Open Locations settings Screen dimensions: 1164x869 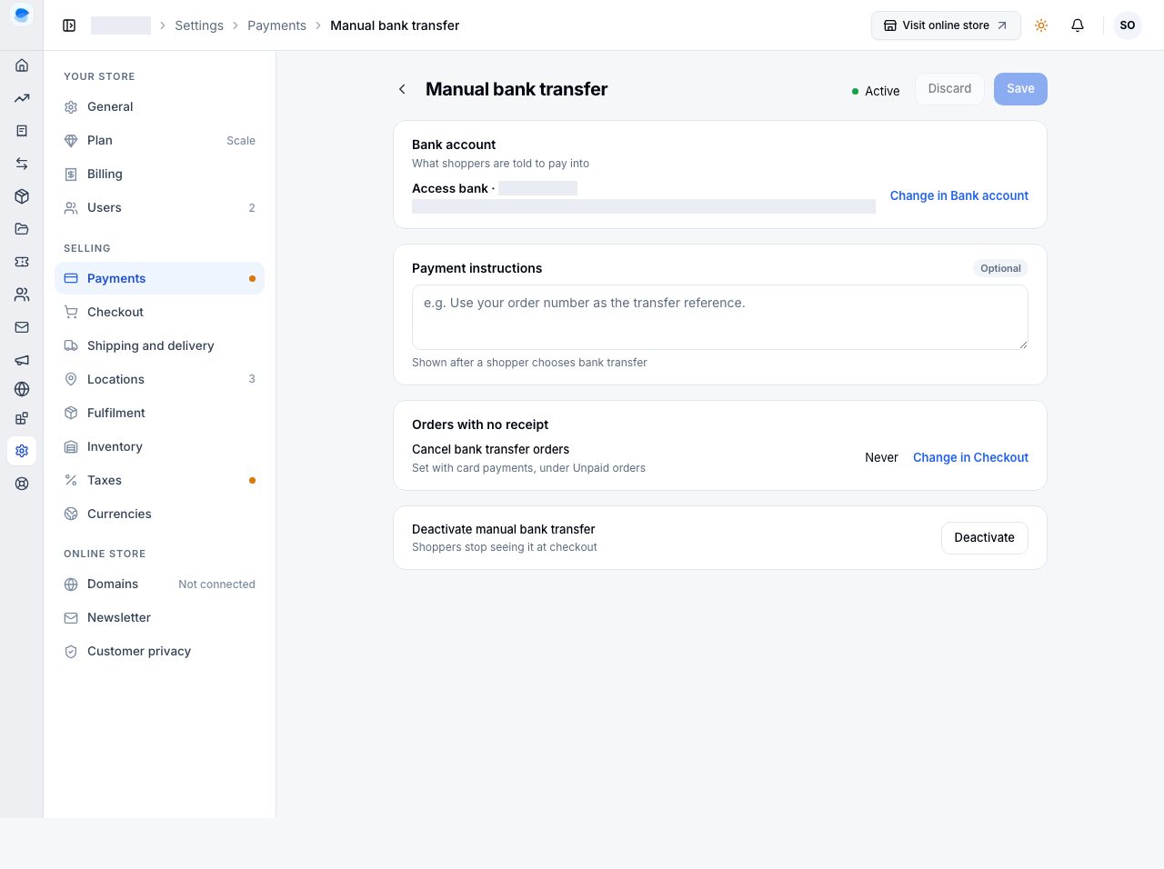(159, 379)
